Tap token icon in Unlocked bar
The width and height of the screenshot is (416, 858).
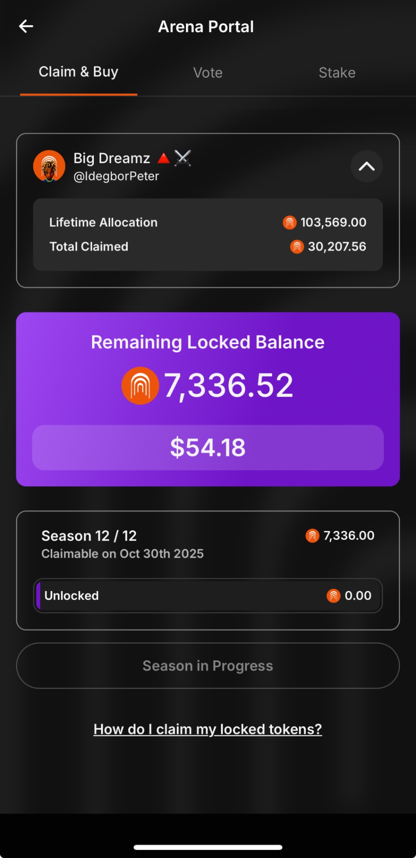point(333,596)
